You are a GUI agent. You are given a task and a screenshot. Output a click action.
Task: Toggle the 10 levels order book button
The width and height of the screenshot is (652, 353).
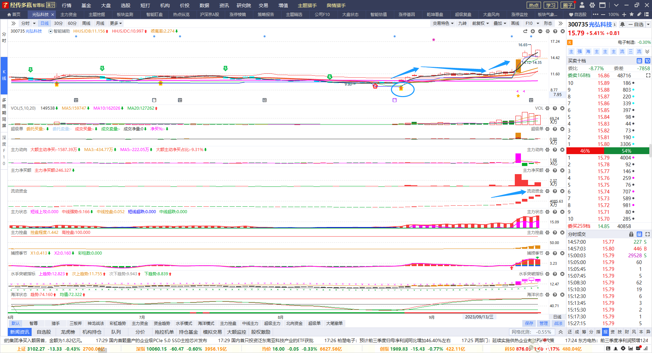(x=647, y=61)
